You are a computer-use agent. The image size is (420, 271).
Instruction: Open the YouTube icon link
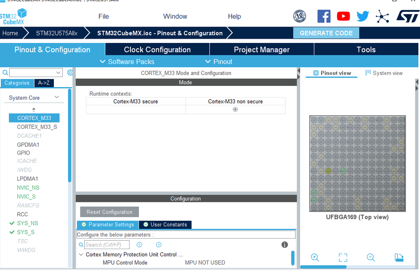point(343,16)
